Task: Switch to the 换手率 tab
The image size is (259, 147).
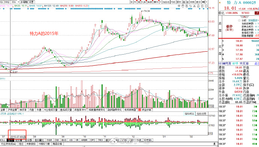Action: click(x=23, y=110)
